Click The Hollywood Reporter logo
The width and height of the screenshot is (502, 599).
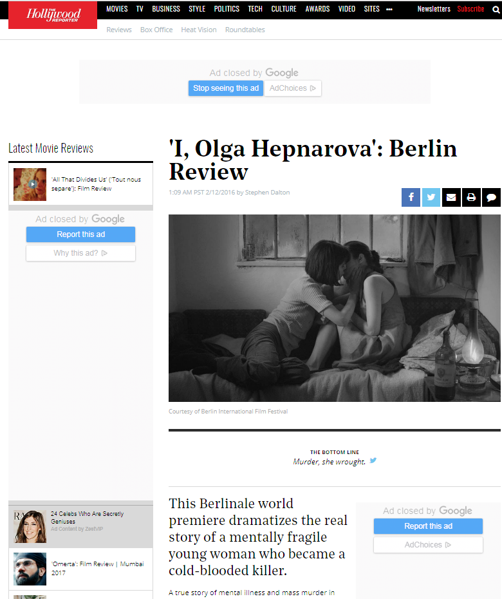[53, 15]
